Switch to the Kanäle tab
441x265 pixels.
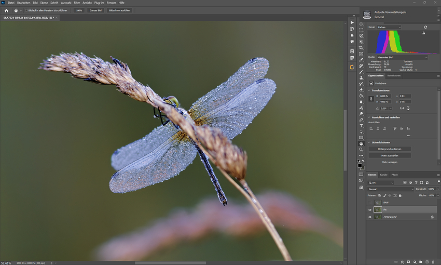point(383,175)
